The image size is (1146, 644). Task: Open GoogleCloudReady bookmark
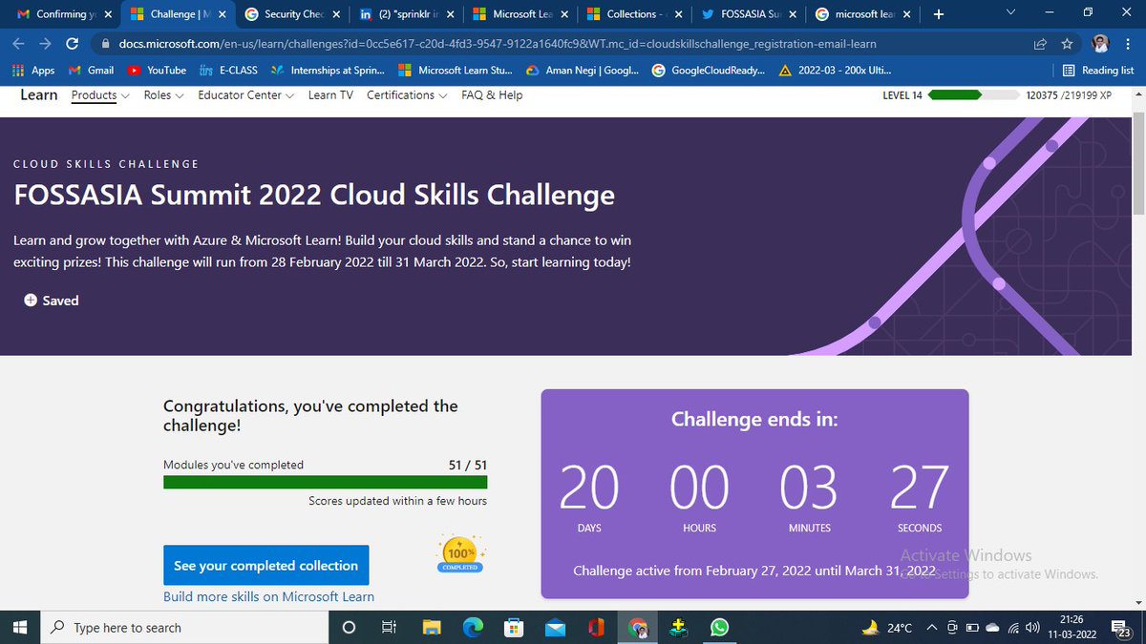coord(708,70)
